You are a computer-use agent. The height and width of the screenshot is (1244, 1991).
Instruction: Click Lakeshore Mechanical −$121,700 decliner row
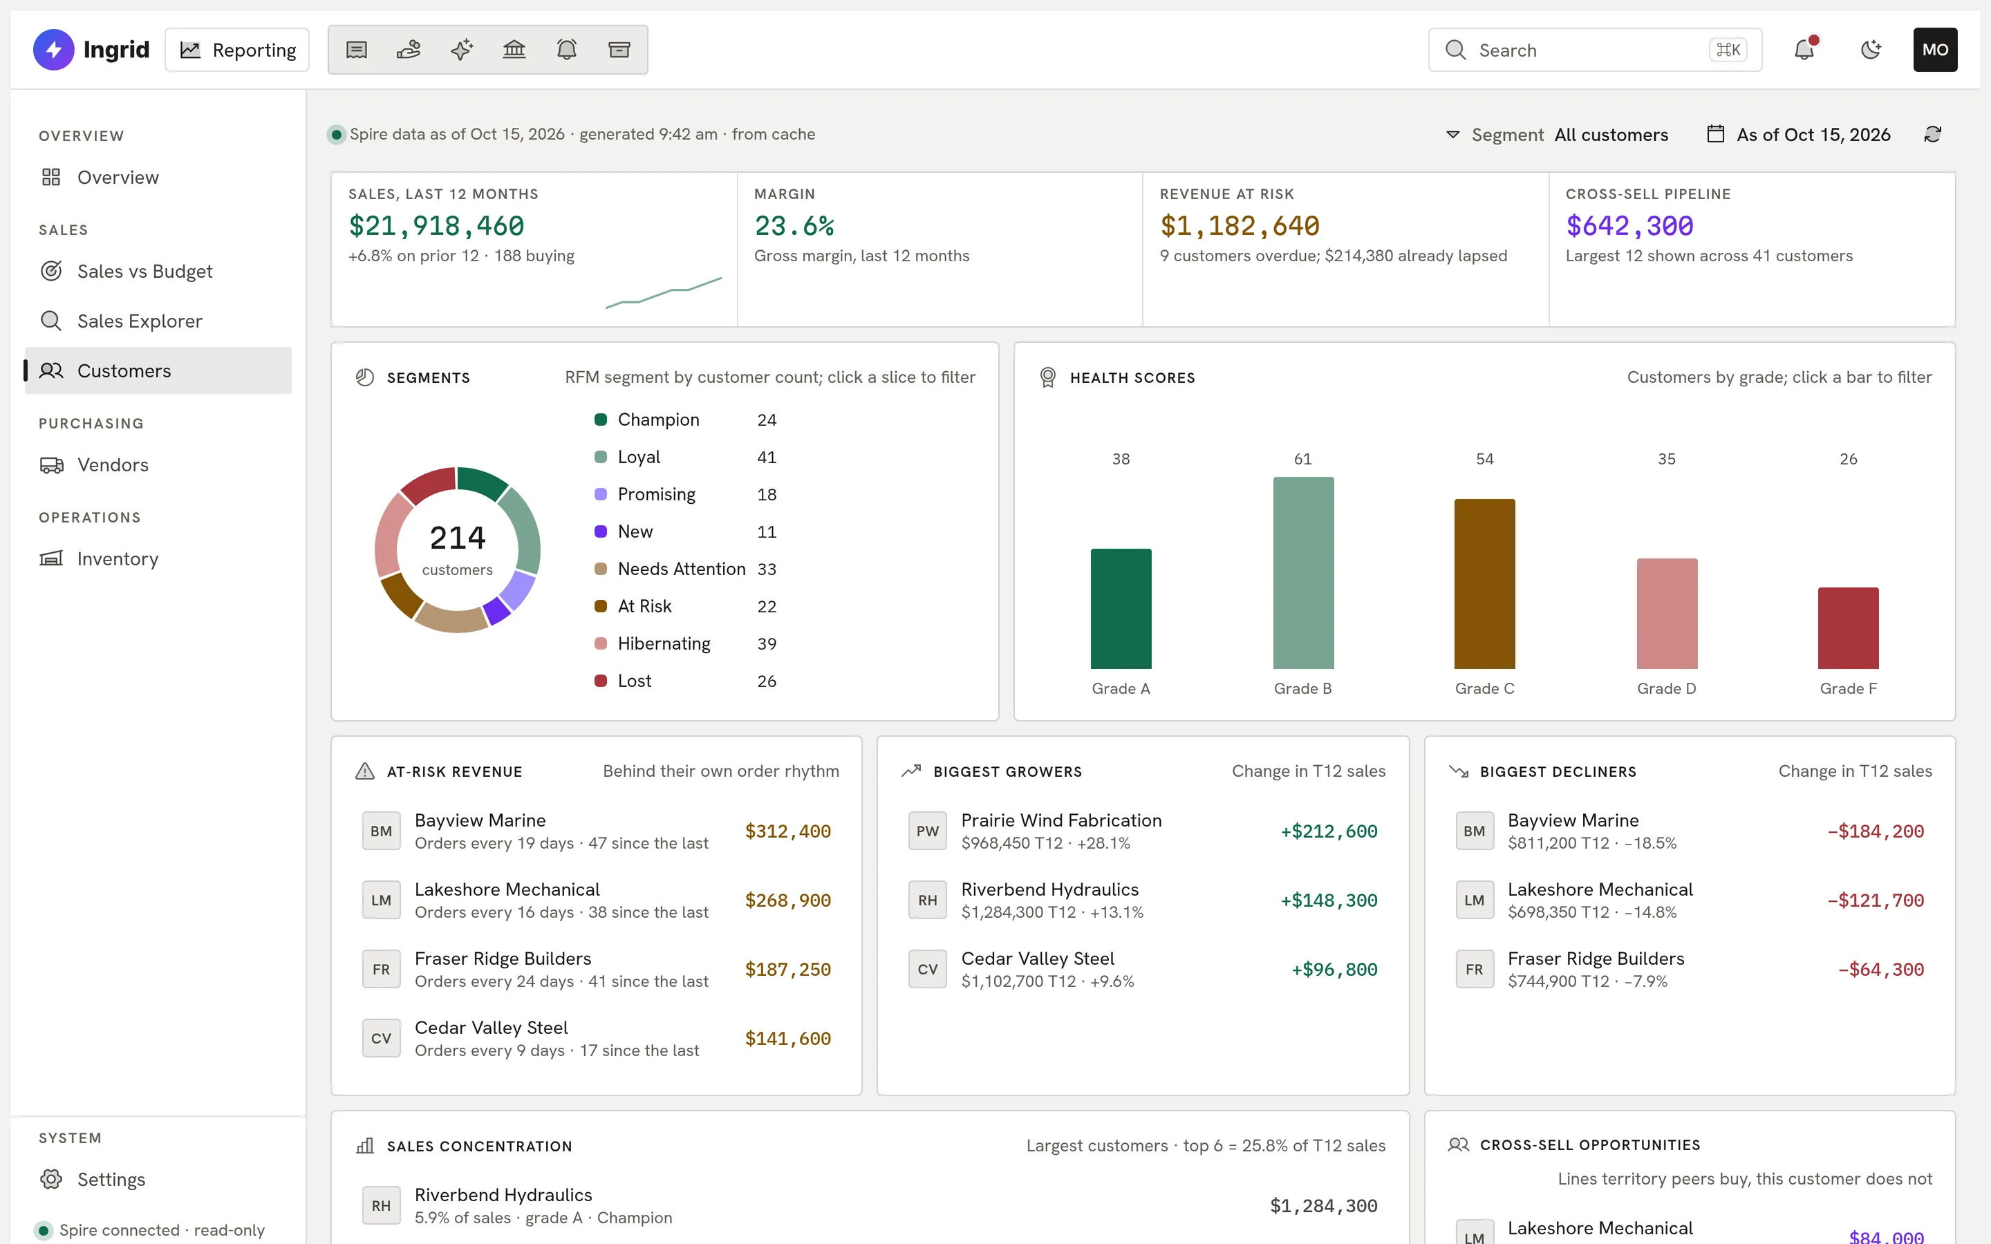(x=1689, y=900)
